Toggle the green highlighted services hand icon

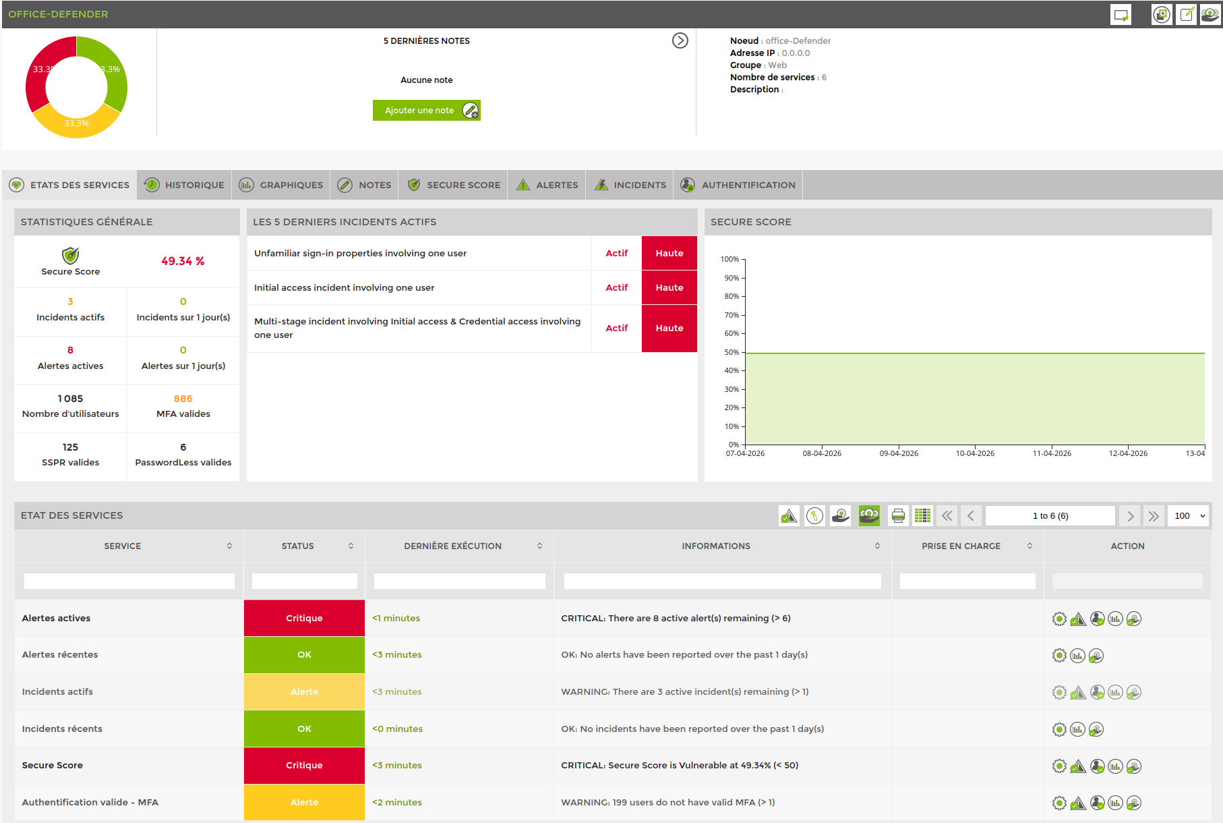869,516
